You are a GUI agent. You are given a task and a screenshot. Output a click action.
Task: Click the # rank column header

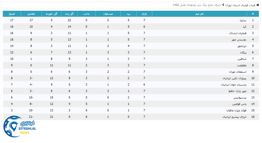(253, 14)
